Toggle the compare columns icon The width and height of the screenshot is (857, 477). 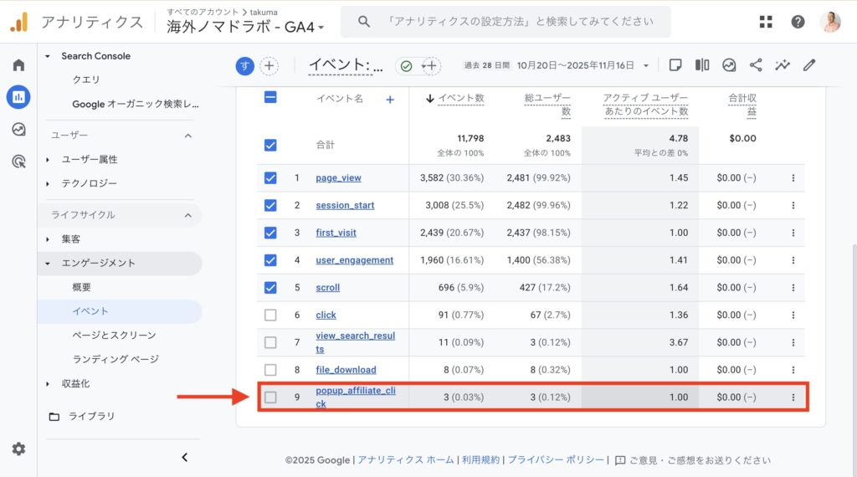702,65
